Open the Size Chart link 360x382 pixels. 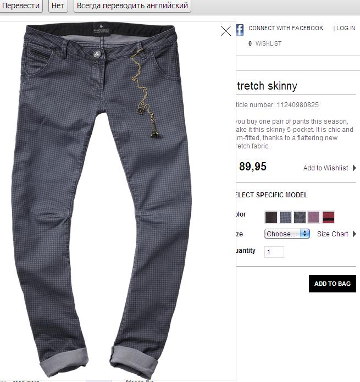coord(333,234)
